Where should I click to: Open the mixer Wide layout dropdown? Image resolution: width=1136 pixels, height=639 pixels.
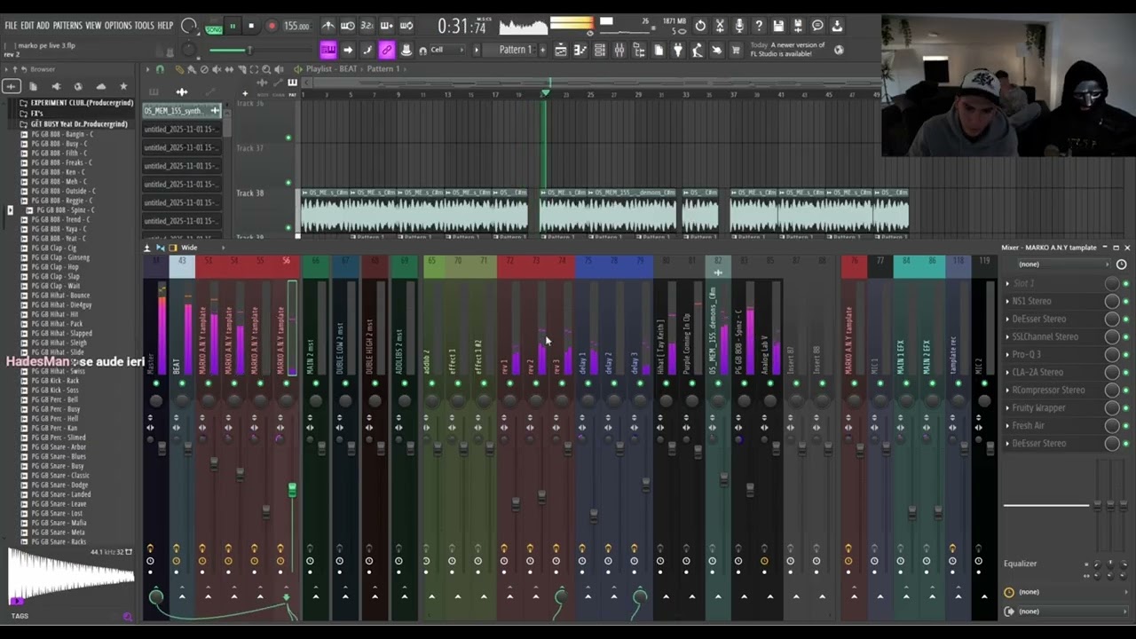189,248
